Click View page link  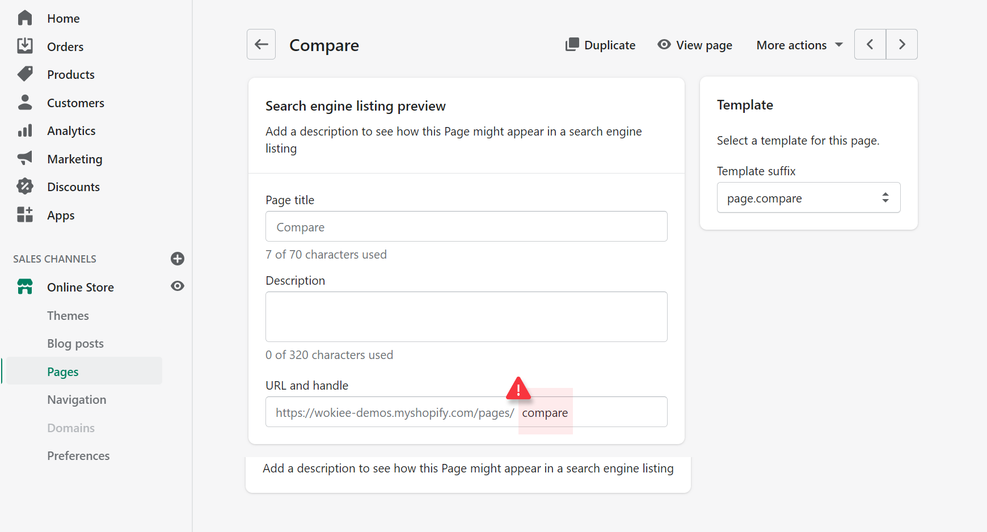point(695,45)
